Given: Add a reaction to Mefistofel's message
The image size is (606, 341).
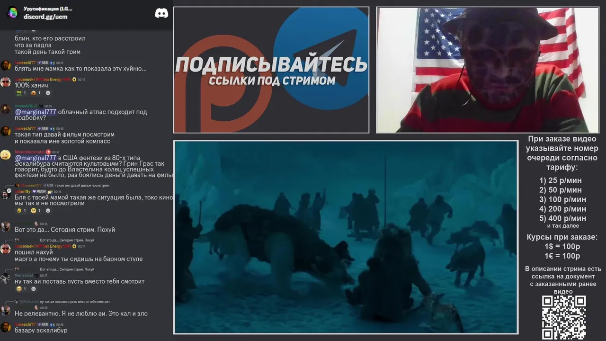Looking at the screenshot, I should (x=34, y=288).
